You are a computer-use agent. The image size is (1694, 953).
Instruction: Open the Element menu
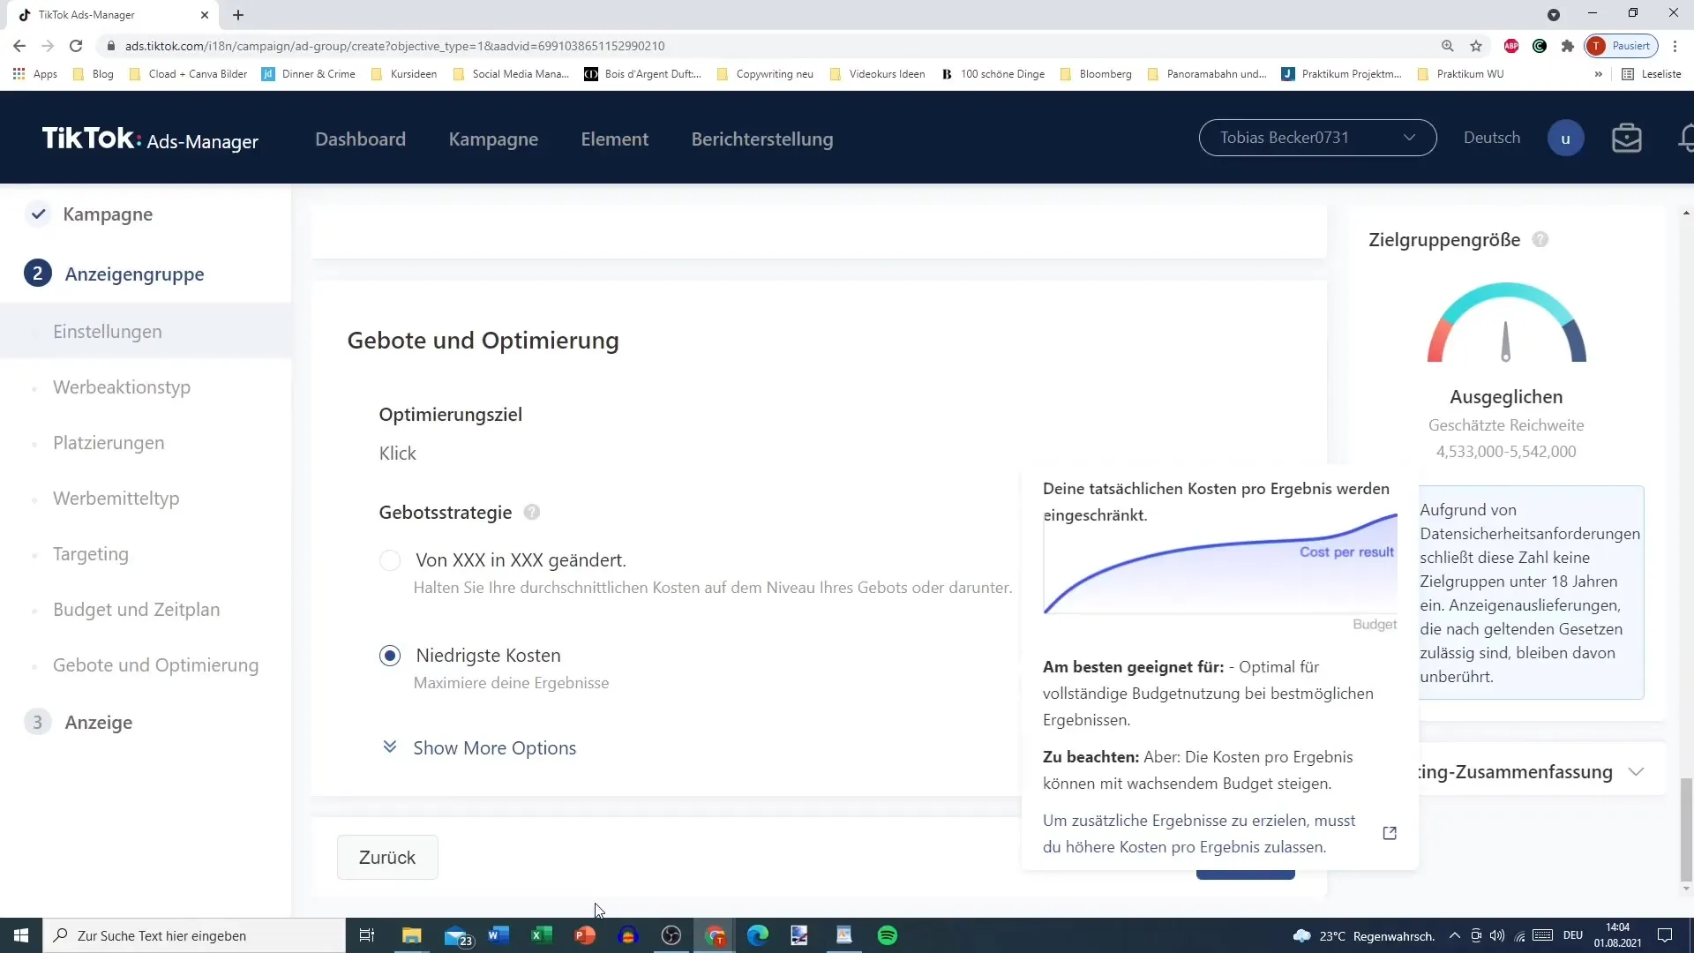[x=615, y=139]
